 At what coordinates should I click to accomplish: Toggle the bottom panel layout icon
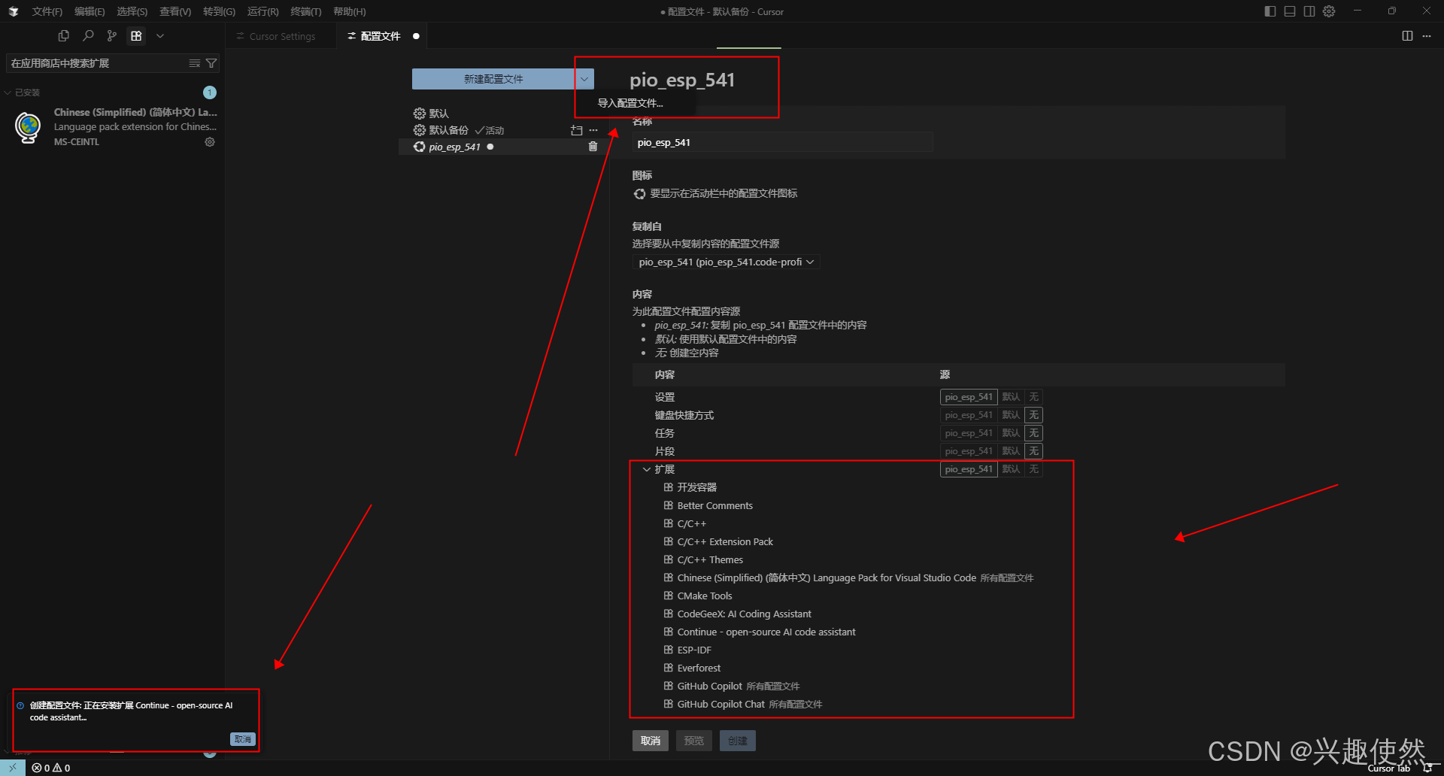[x=1290, y=11]
